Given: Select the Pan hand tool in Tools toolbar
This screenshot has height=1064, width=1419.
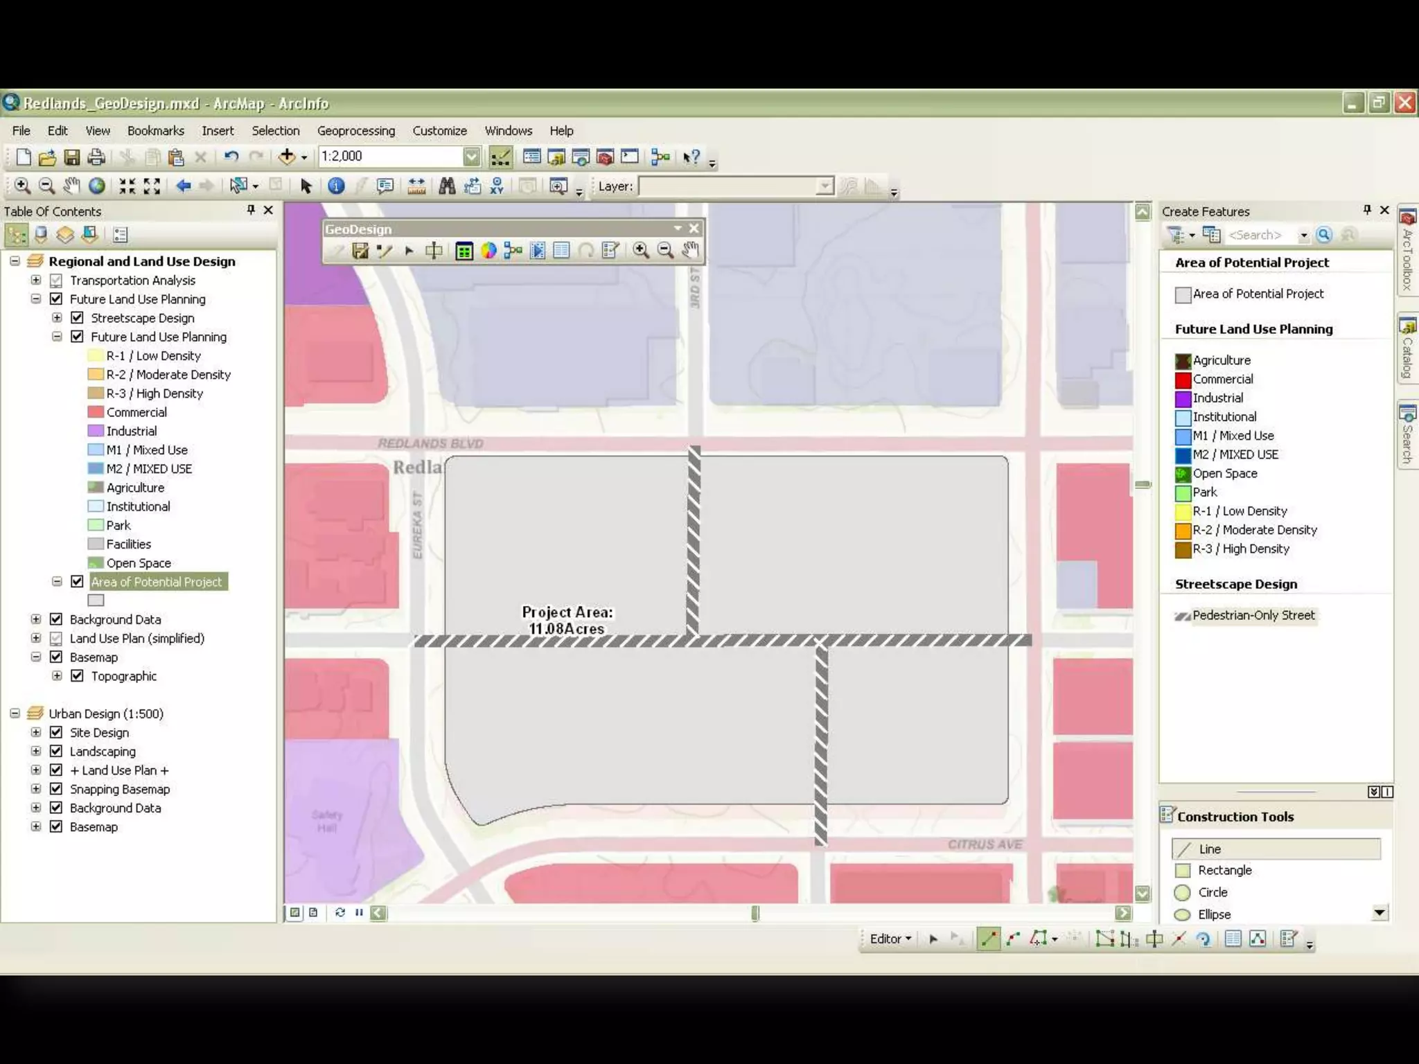Looking at the screenshot, I should click(x=71, y=186).
